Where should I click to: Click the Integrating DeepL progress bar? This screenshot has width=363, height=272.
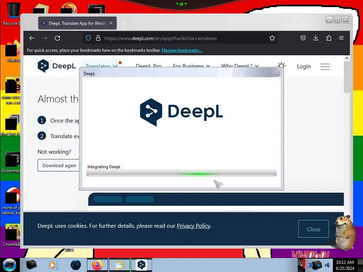(181, 173)
